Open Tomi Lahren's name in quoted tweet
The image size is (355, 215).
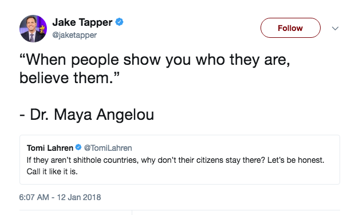pos(50,148)
